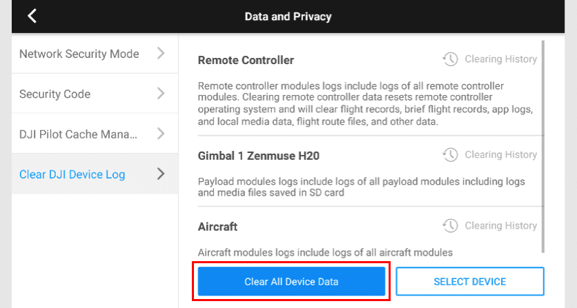Select the Gimbal 1 Zenmuse H20 heading

point(259,155)
